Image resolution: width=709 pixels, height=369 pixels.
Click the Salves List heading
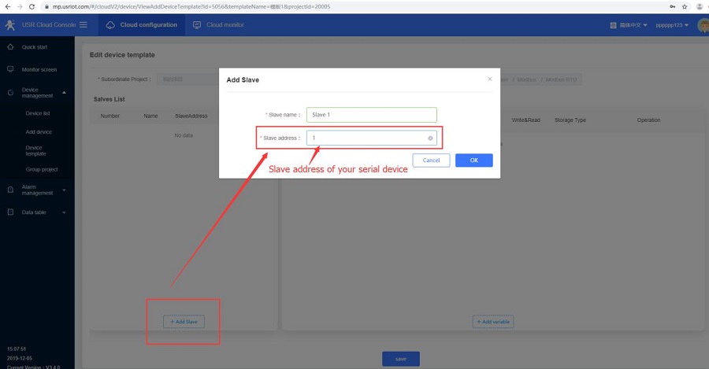point(110,99)
